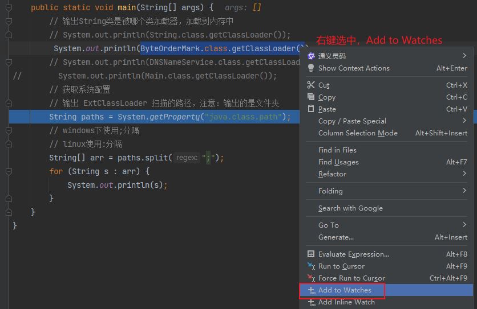Screen dimensions: 477x309
Task: Click the // linux使用:分隔 comment
Action: [86, 144]
